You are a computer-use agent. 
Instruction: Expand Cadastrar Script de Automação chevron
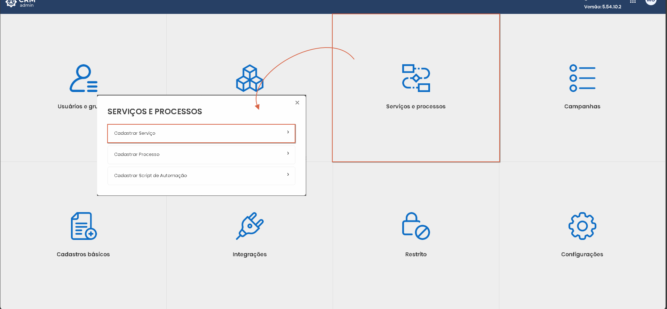288,174
